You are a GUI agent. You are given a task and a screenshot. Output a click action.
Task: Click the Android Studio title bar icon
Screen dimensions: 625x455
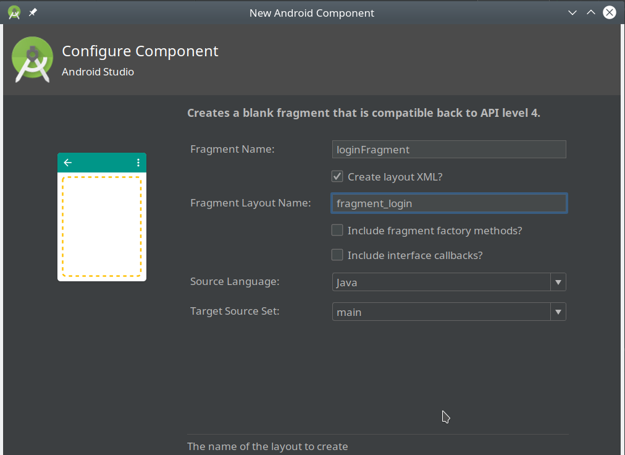(14, 13)
